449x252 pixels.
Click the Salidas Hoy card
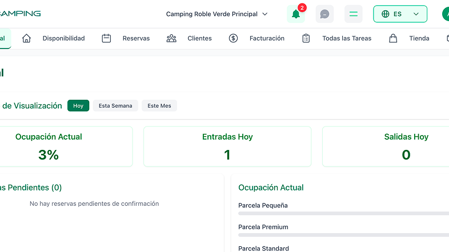click(x=386, y=147)
